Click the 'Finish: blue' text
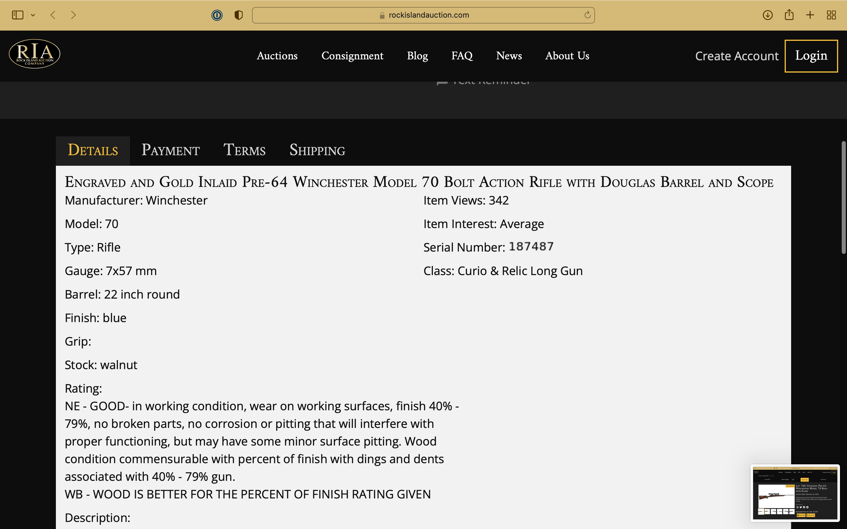 pos(96,318)
